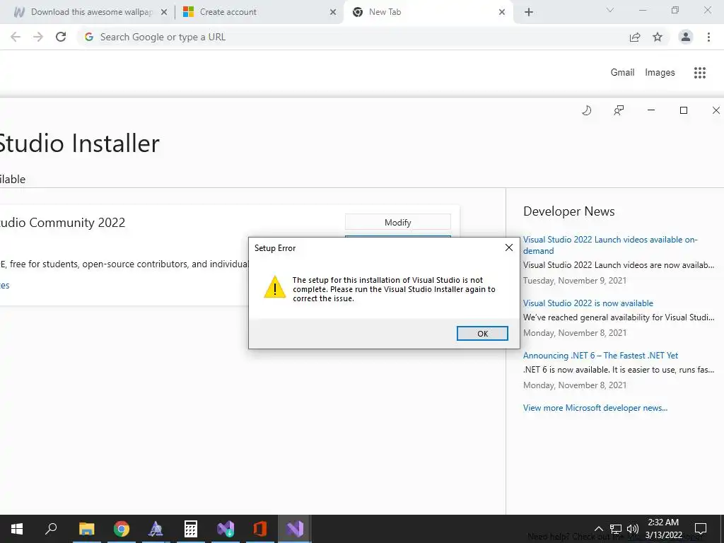The image size is (724, 543).
Task: Go back using Chrome's back arrow
Action: tap(16, 37)
